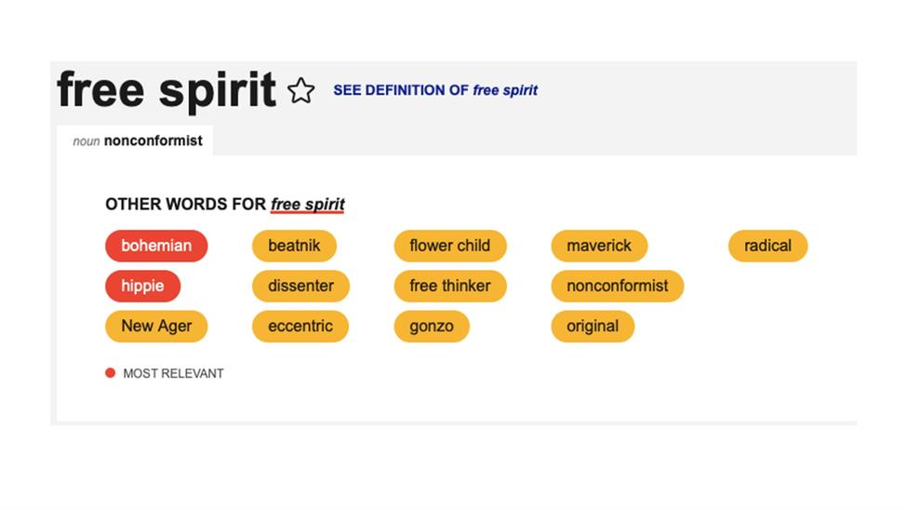Image resolution: width=907 pixels, height=510 pixels.
Task: Select the noun nonconformist tab
Action: (137, 141)
